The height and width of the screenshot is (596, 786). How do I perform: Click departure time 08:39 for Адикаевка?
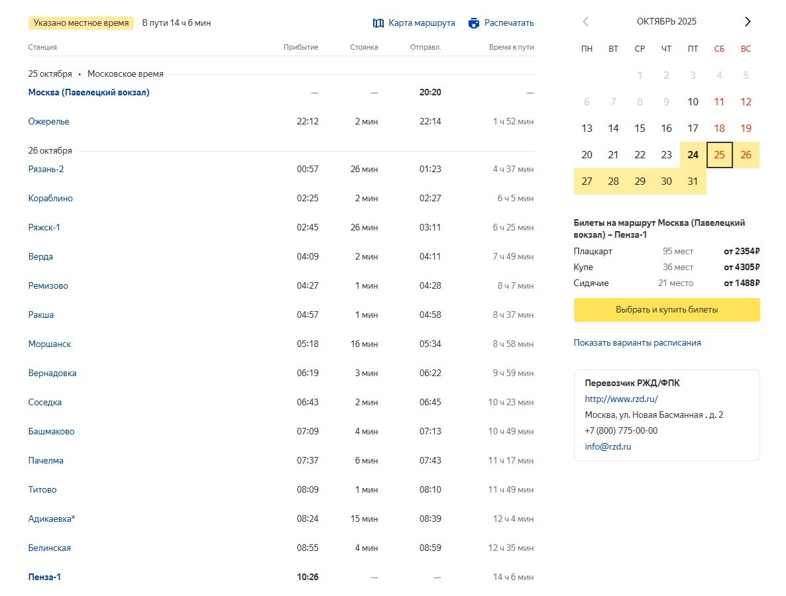coord(430,519)
